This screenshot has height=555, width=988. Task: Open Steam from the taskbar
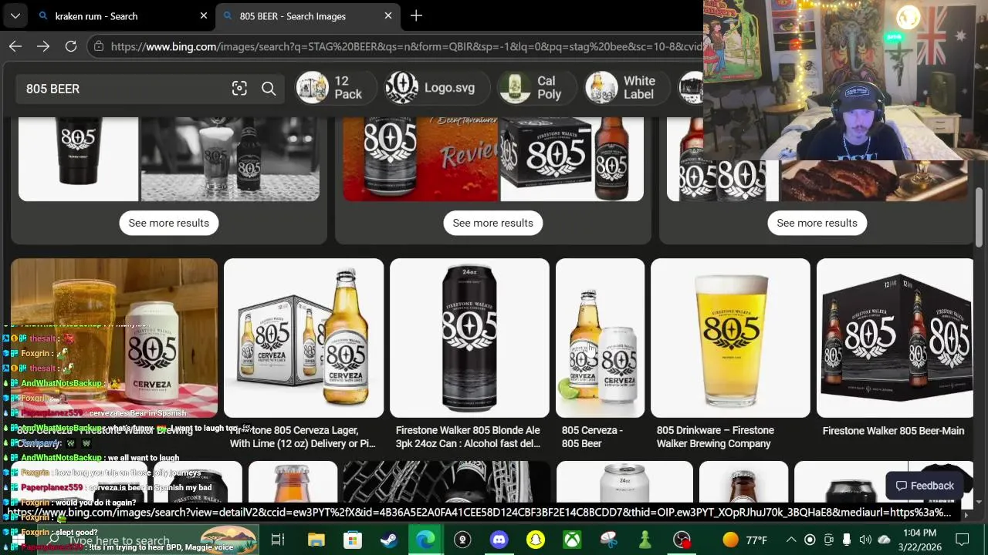point(389,540)
